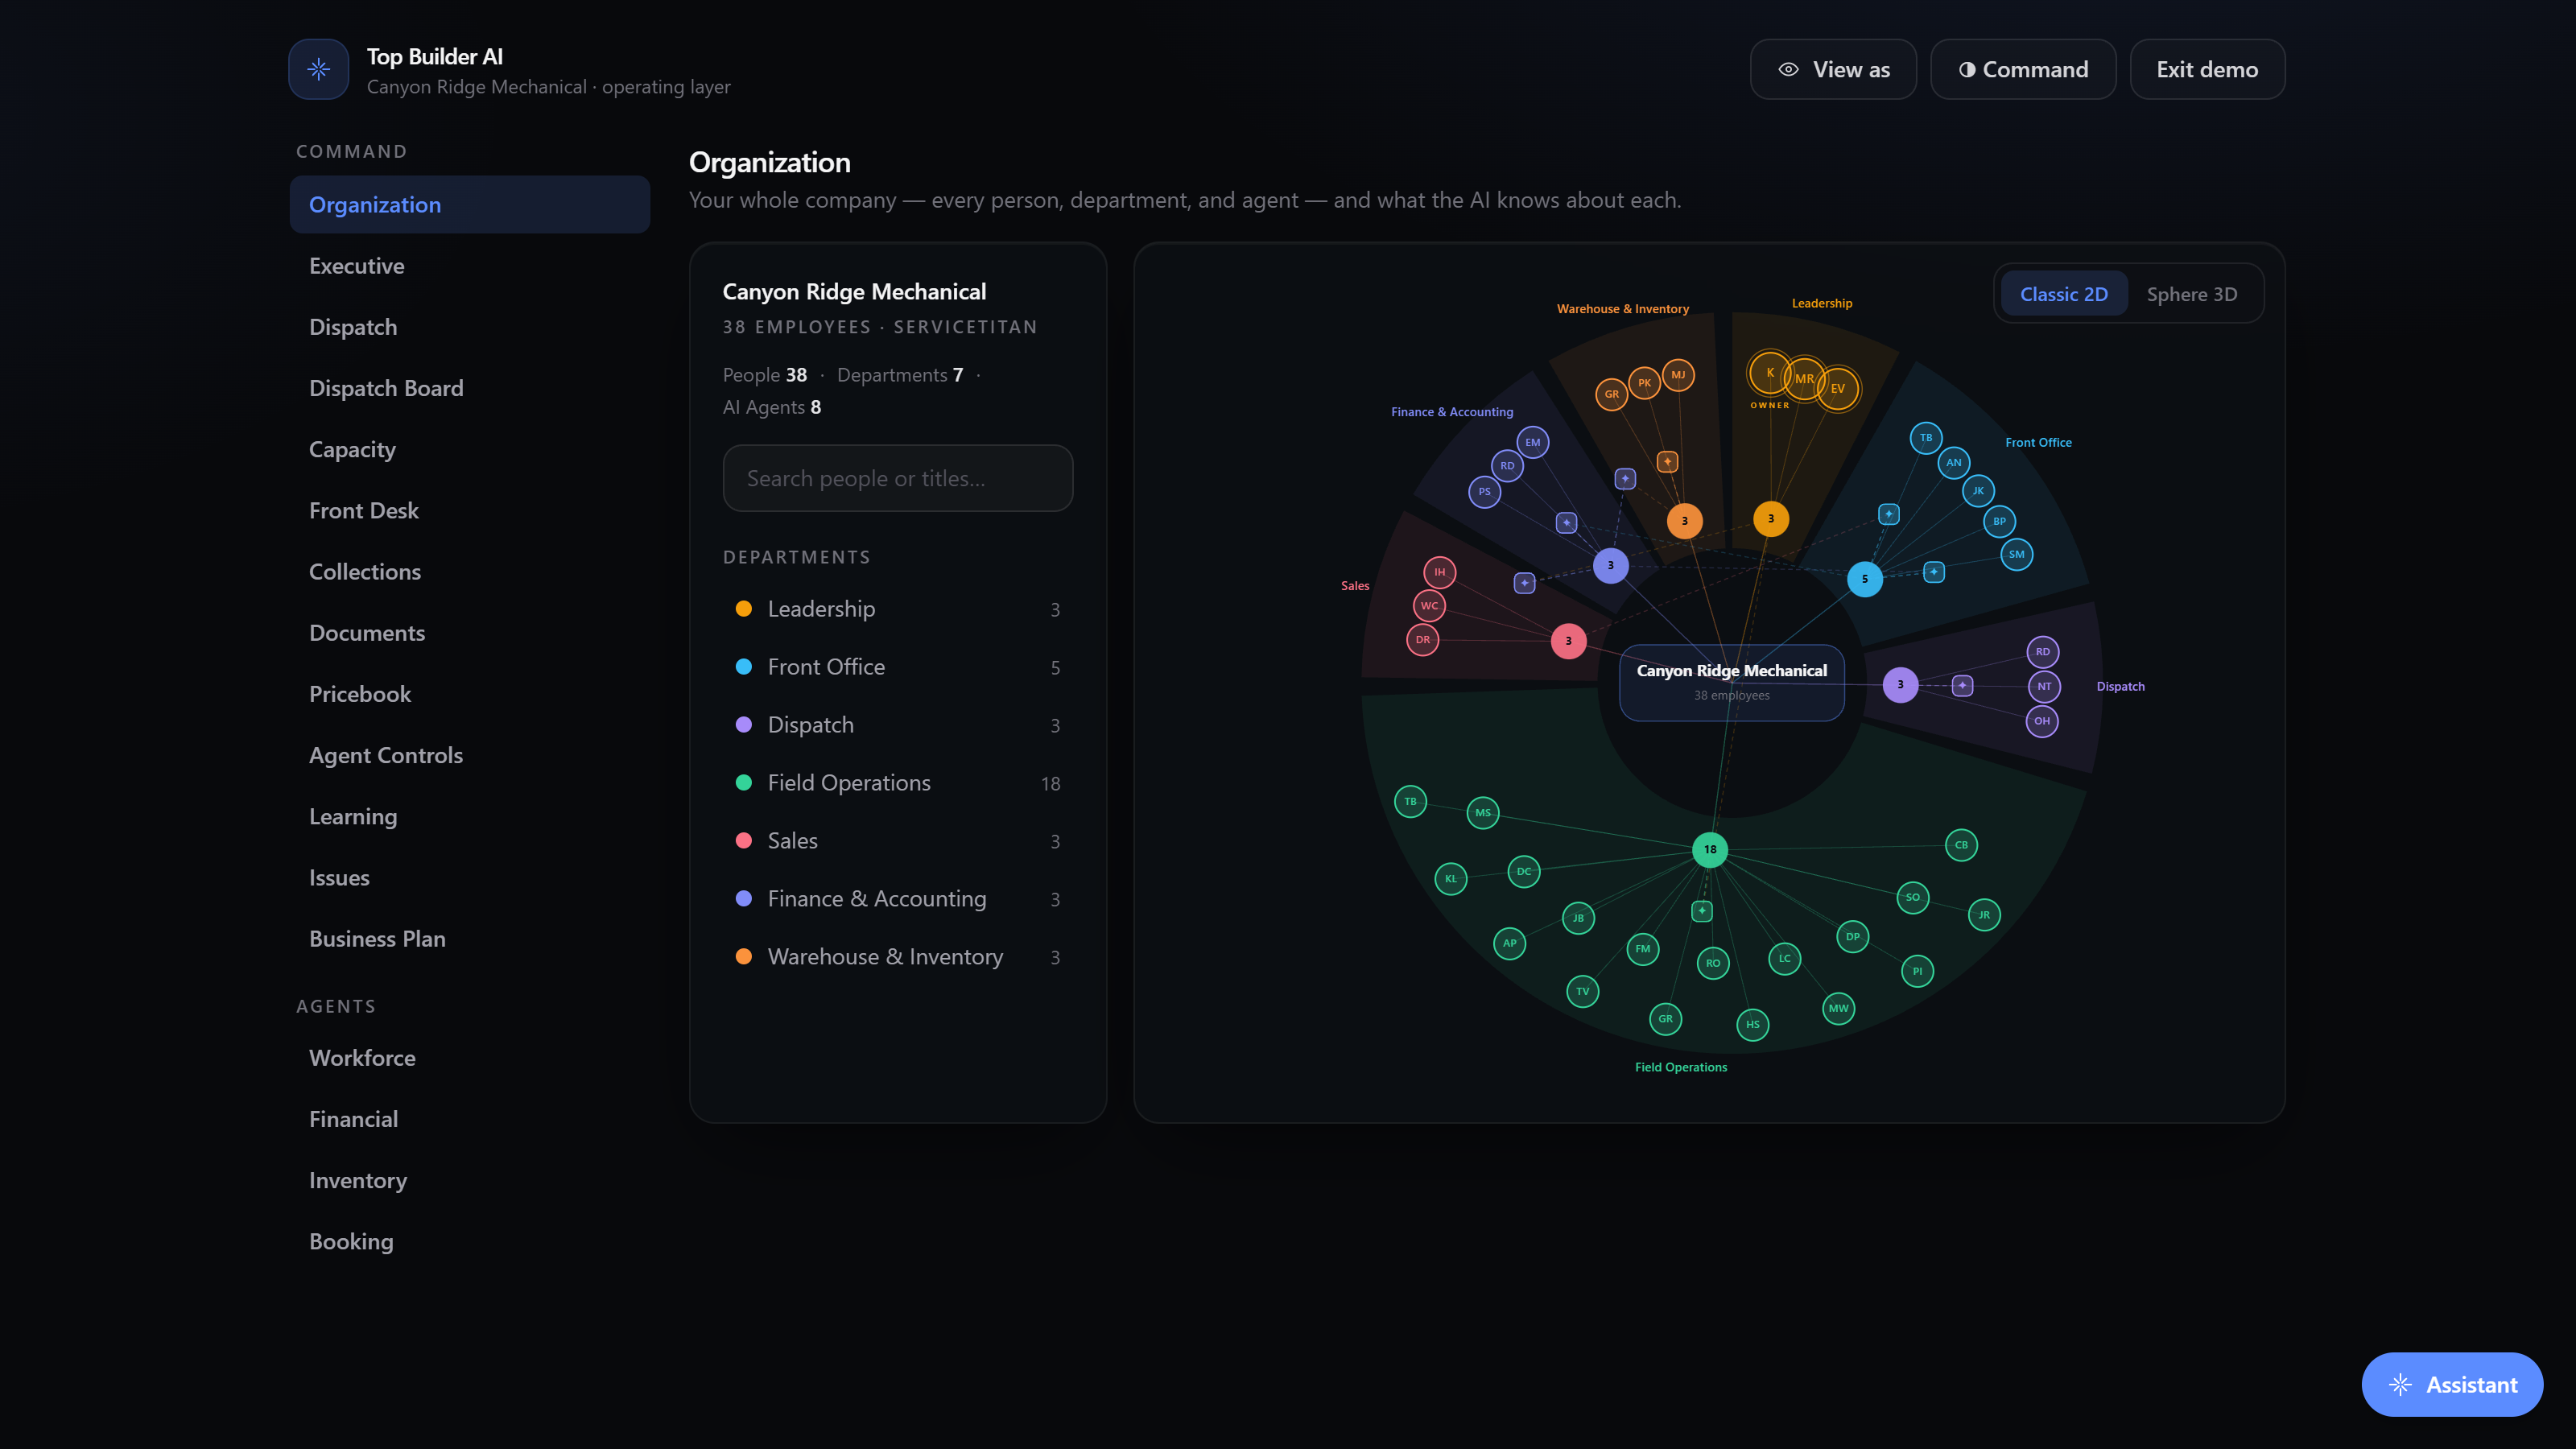Click the Exit demo button

[x=2206, y=69]
